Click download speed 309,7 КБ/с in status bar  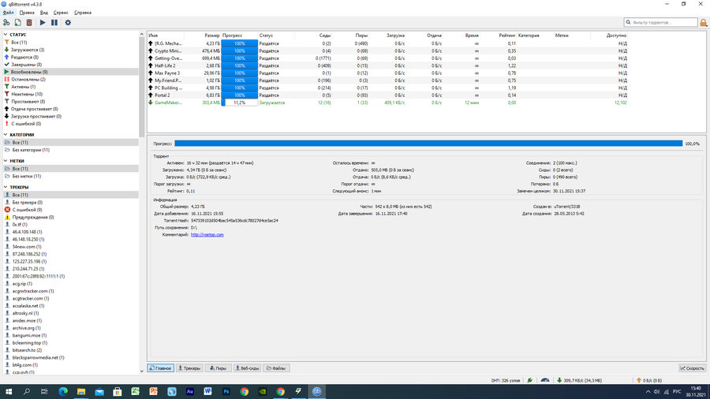click(580, 380)
